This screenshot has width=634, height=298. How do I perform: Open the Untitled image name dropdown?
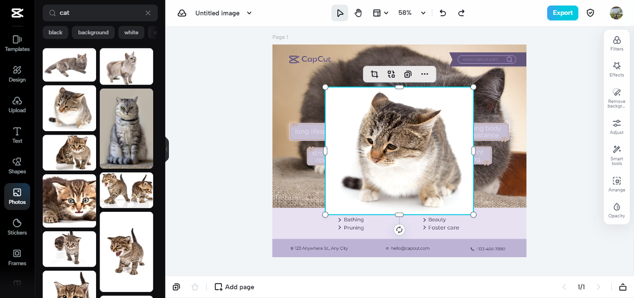tap(224, 13)
